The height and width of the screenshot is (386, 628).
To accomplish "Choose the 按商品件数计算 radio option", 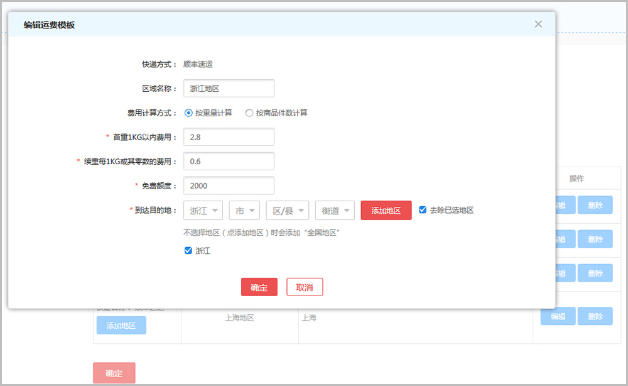I will pyautogui.click(x=249, y=113).
